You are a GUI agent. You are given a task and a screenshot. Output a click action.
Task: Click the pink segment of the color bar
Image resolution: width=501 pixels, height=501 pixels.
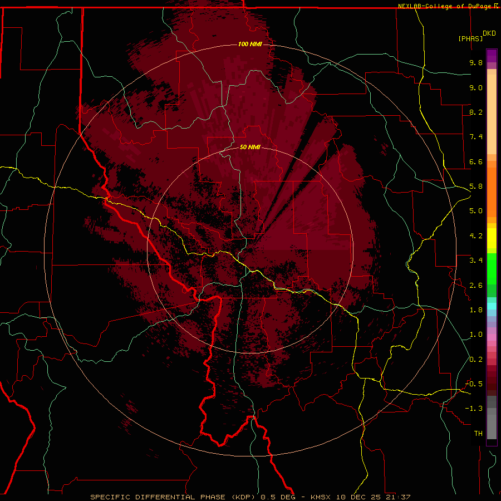492,337
